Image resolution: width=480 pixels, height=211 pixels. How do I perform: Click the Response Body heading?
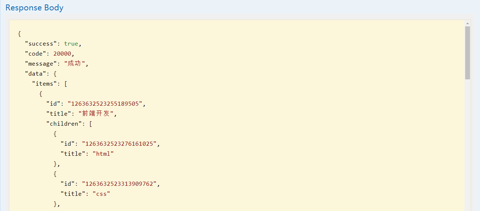tap(34, 8)
